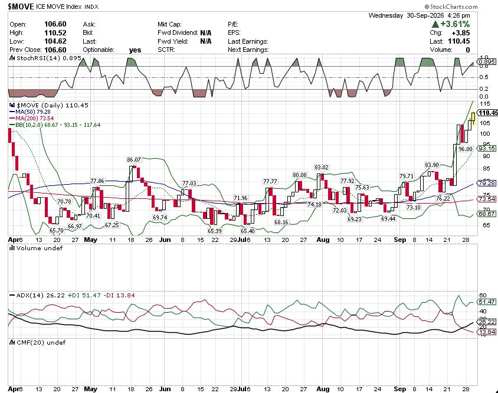Click the 110.45 last-price axis tag
Image resolution: width=498 pixels, height=393 pixels.
(x=488, y=113)
